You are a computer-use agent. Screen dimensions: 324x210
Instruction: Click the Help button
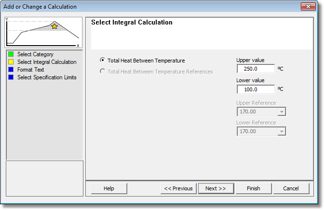[x=109, y=188]
